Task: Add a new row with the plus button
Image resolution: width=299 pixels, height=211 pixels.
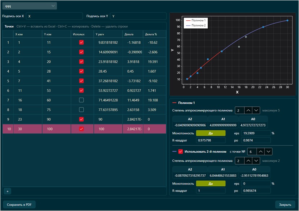Action: coord(8,191)
